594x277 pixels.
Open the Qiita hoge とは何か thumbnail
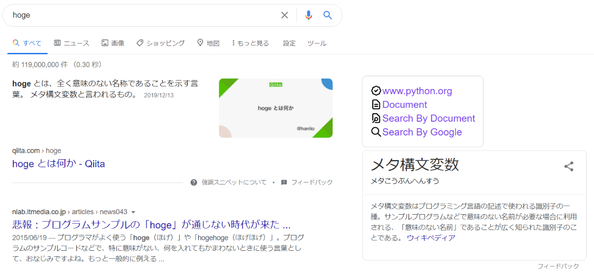pyautogui.click(x=276, y=108)
